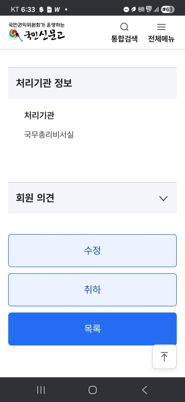Tap the leaf power saving status icon
The image size is (185, 402).
[x=133, y=10]
